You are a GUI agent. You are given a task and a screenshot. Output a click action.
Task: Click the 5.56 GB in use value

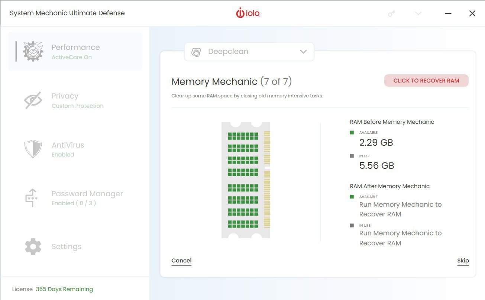click(376, 165)
